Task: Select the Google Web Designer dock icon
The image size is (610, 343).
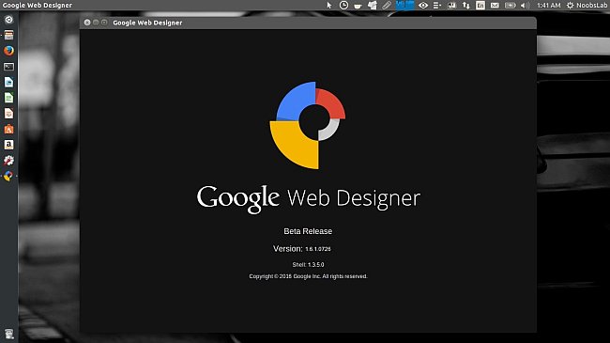Action: [x=8, y=176]
